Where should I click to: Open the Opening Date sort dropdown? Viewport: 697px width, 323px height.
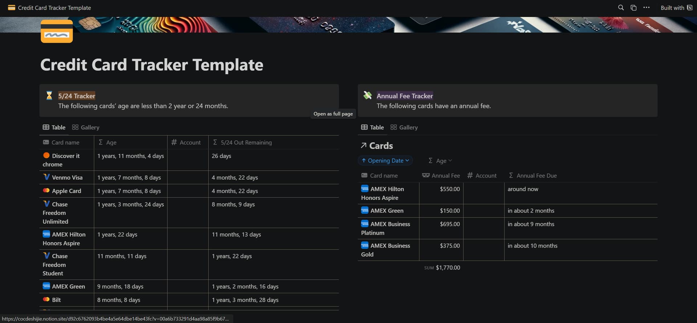click(385, 160)
